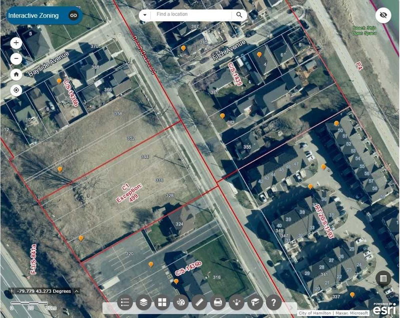The width and height of the screenshot is (400, 318).
Task: Open the Layers list widget
Action: tap(143, 302)
